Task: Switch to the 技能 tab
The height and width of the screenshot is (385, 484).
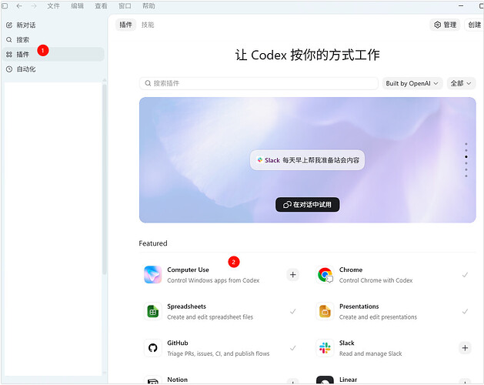Action: 148,25
